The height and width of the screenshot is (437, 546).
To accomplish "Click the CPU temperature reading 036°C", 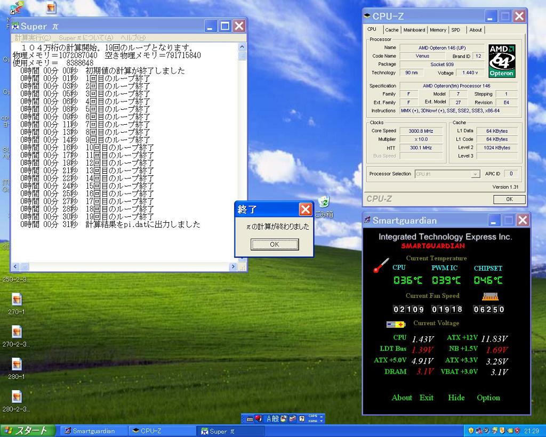I will click(408, 280).
